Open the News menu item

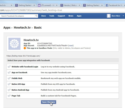pos(71,16)
